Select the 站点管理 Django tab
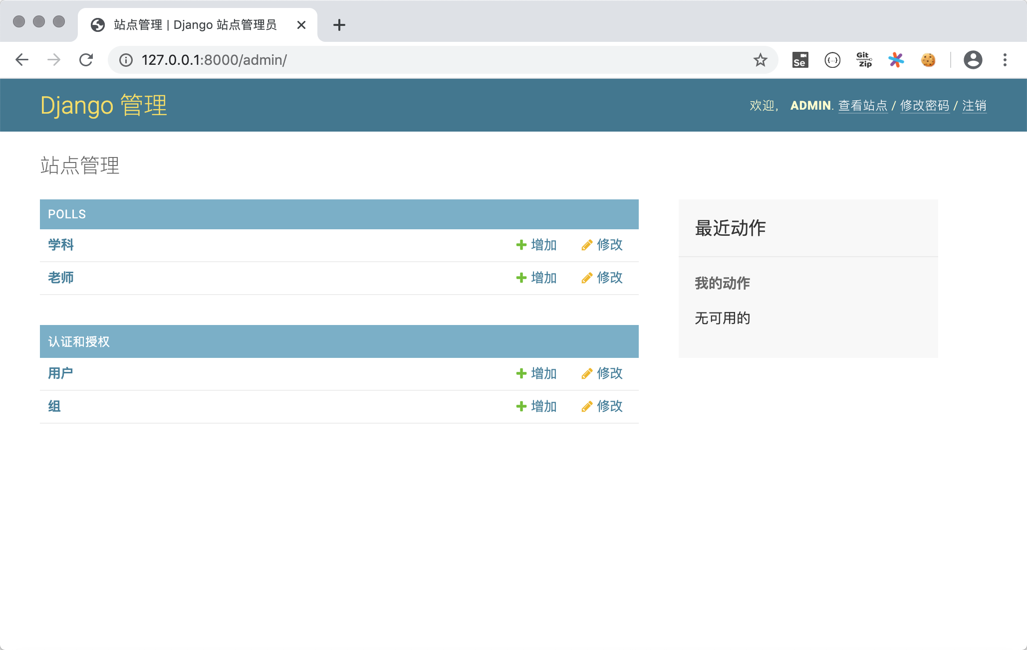The height and width of the screenshot is (650, 1027). pos(195,25)
